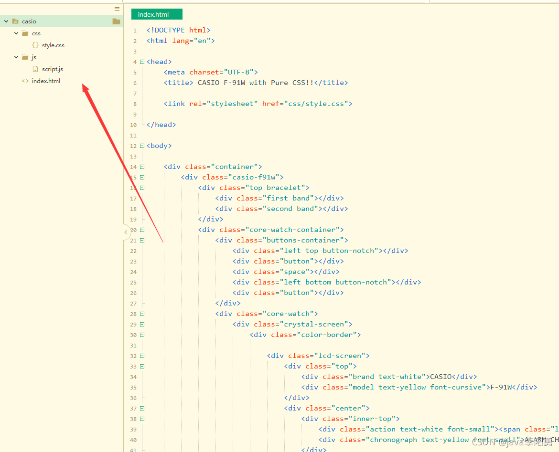Screen dimensions: 559x452
Task: Click the closing div tag on line 19
Action: pos(211,219)
